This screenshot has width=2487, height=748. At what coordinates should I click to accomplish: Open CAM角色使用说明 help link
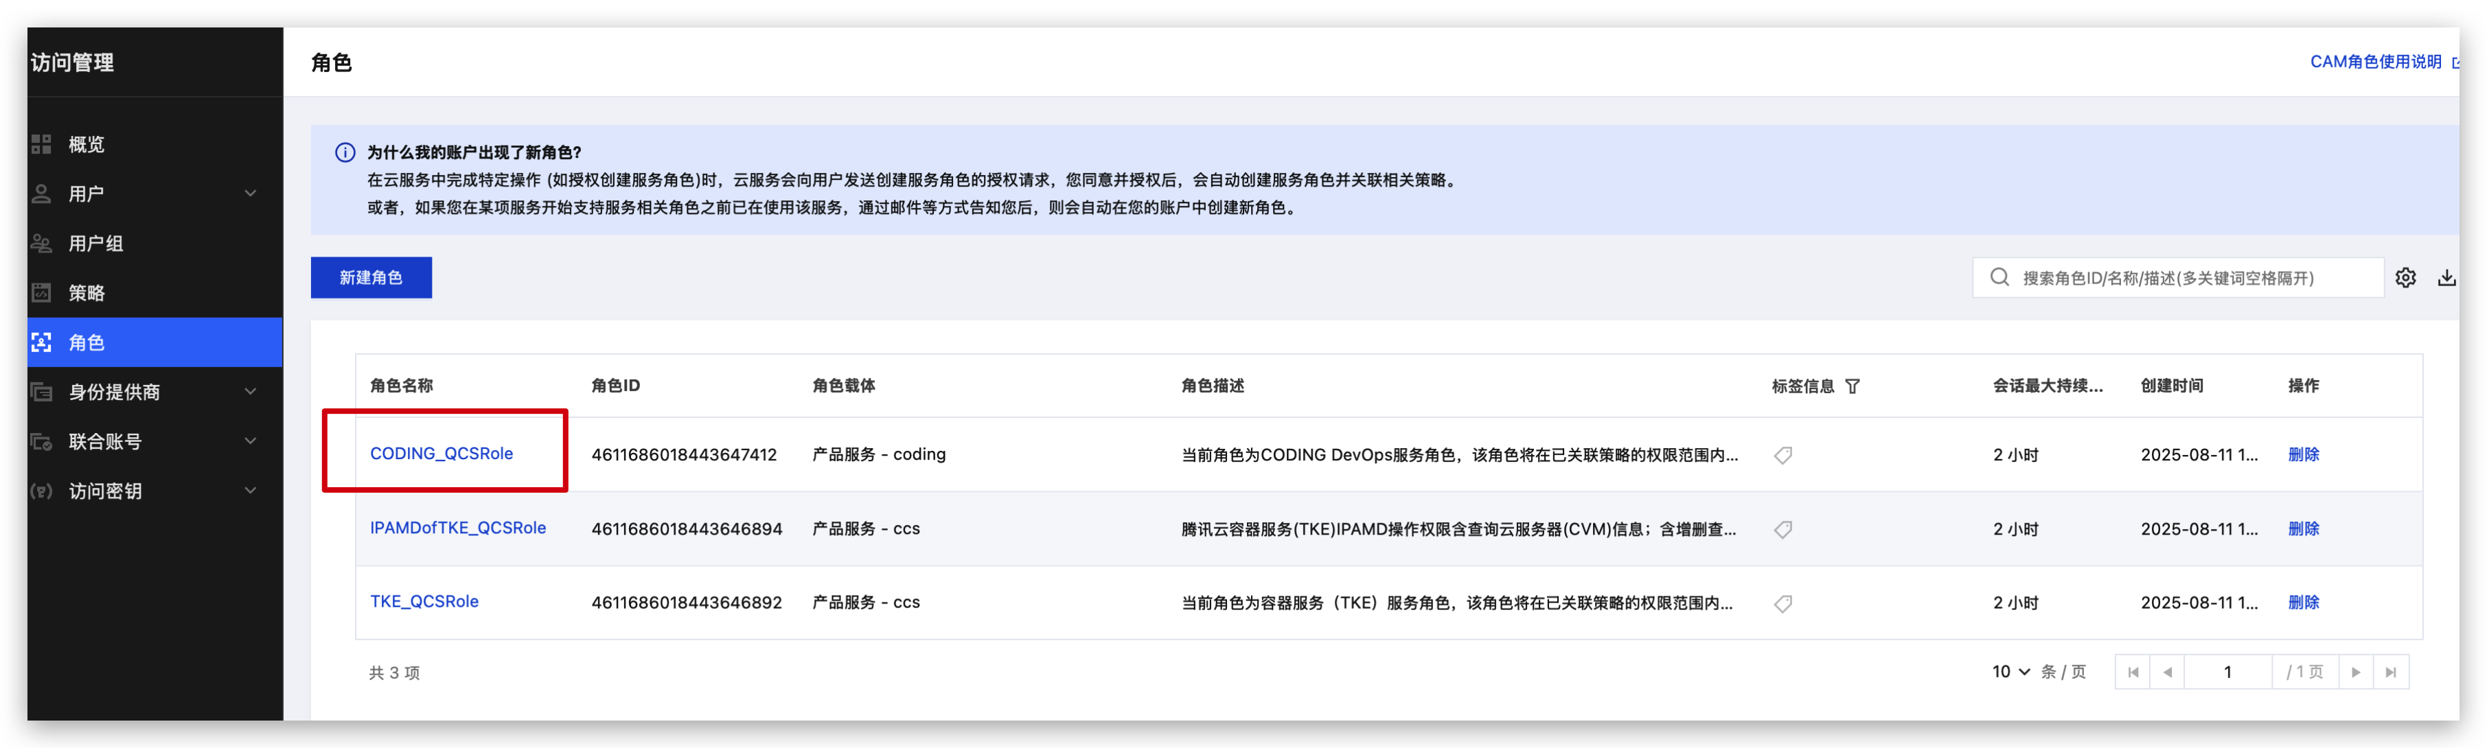coord(2375,62)
